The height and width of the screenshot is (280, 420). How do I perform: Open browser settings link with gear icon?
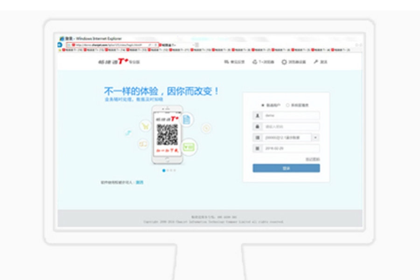click(x=294, y=62)
